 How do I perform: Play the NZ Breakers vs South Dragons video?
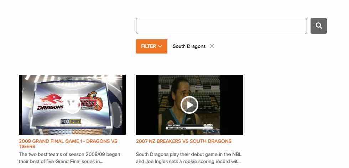coord(189,105)
